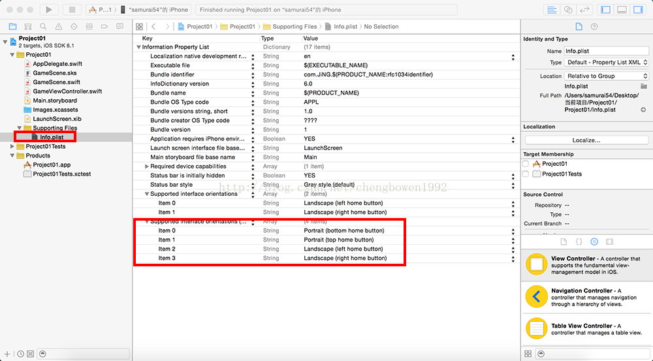Image resolution: width=653 pixels, height=361 pixels.
Task: Switch to Version editor
Action: 584,10
